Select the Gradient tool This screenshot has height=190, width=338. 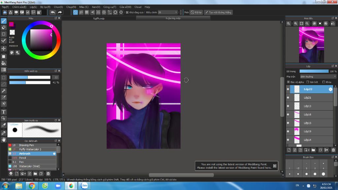(4, 70)
